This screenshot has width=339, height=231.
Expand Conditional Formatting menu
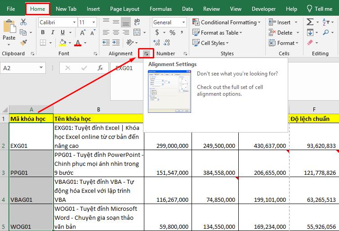(x=226, y=22)
